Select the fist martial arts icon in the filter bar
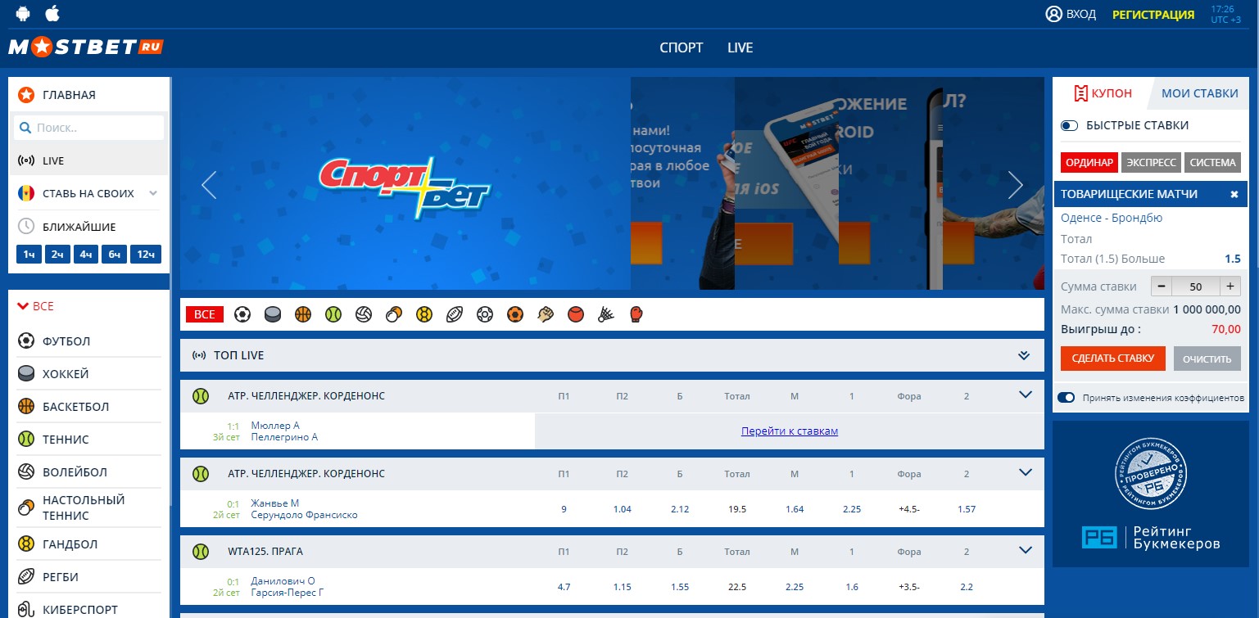The height and width of the screenshot is (618, 1259). click(546, 314)
